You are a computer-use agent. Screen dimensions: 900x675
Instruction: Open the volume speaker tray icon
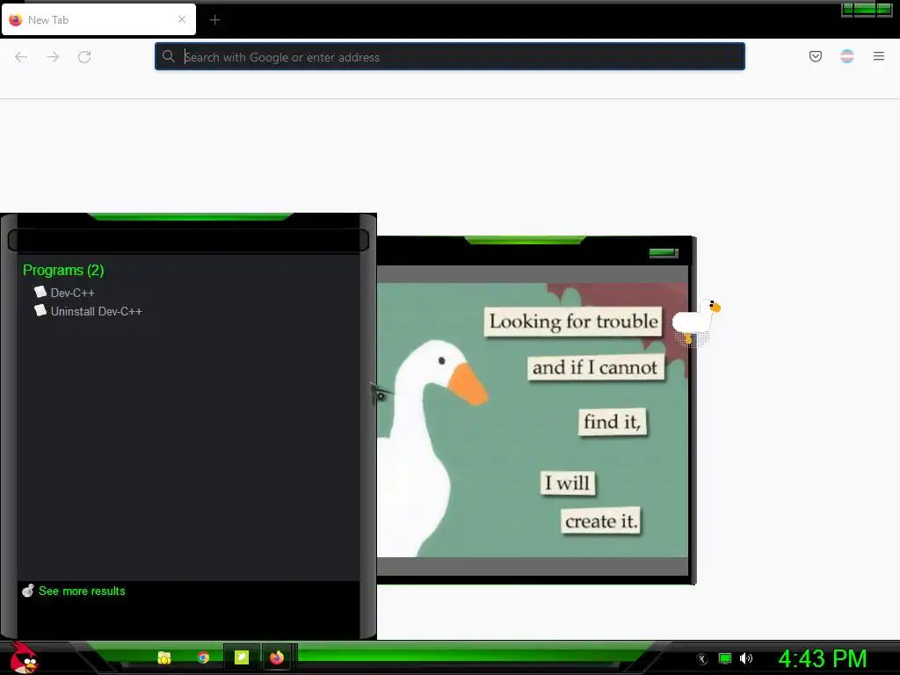tap(745, 658)
